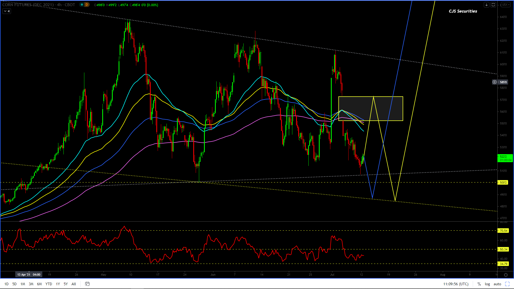Click the yellow 500'2 price label
Screen dimensions: 514x289
503,182
